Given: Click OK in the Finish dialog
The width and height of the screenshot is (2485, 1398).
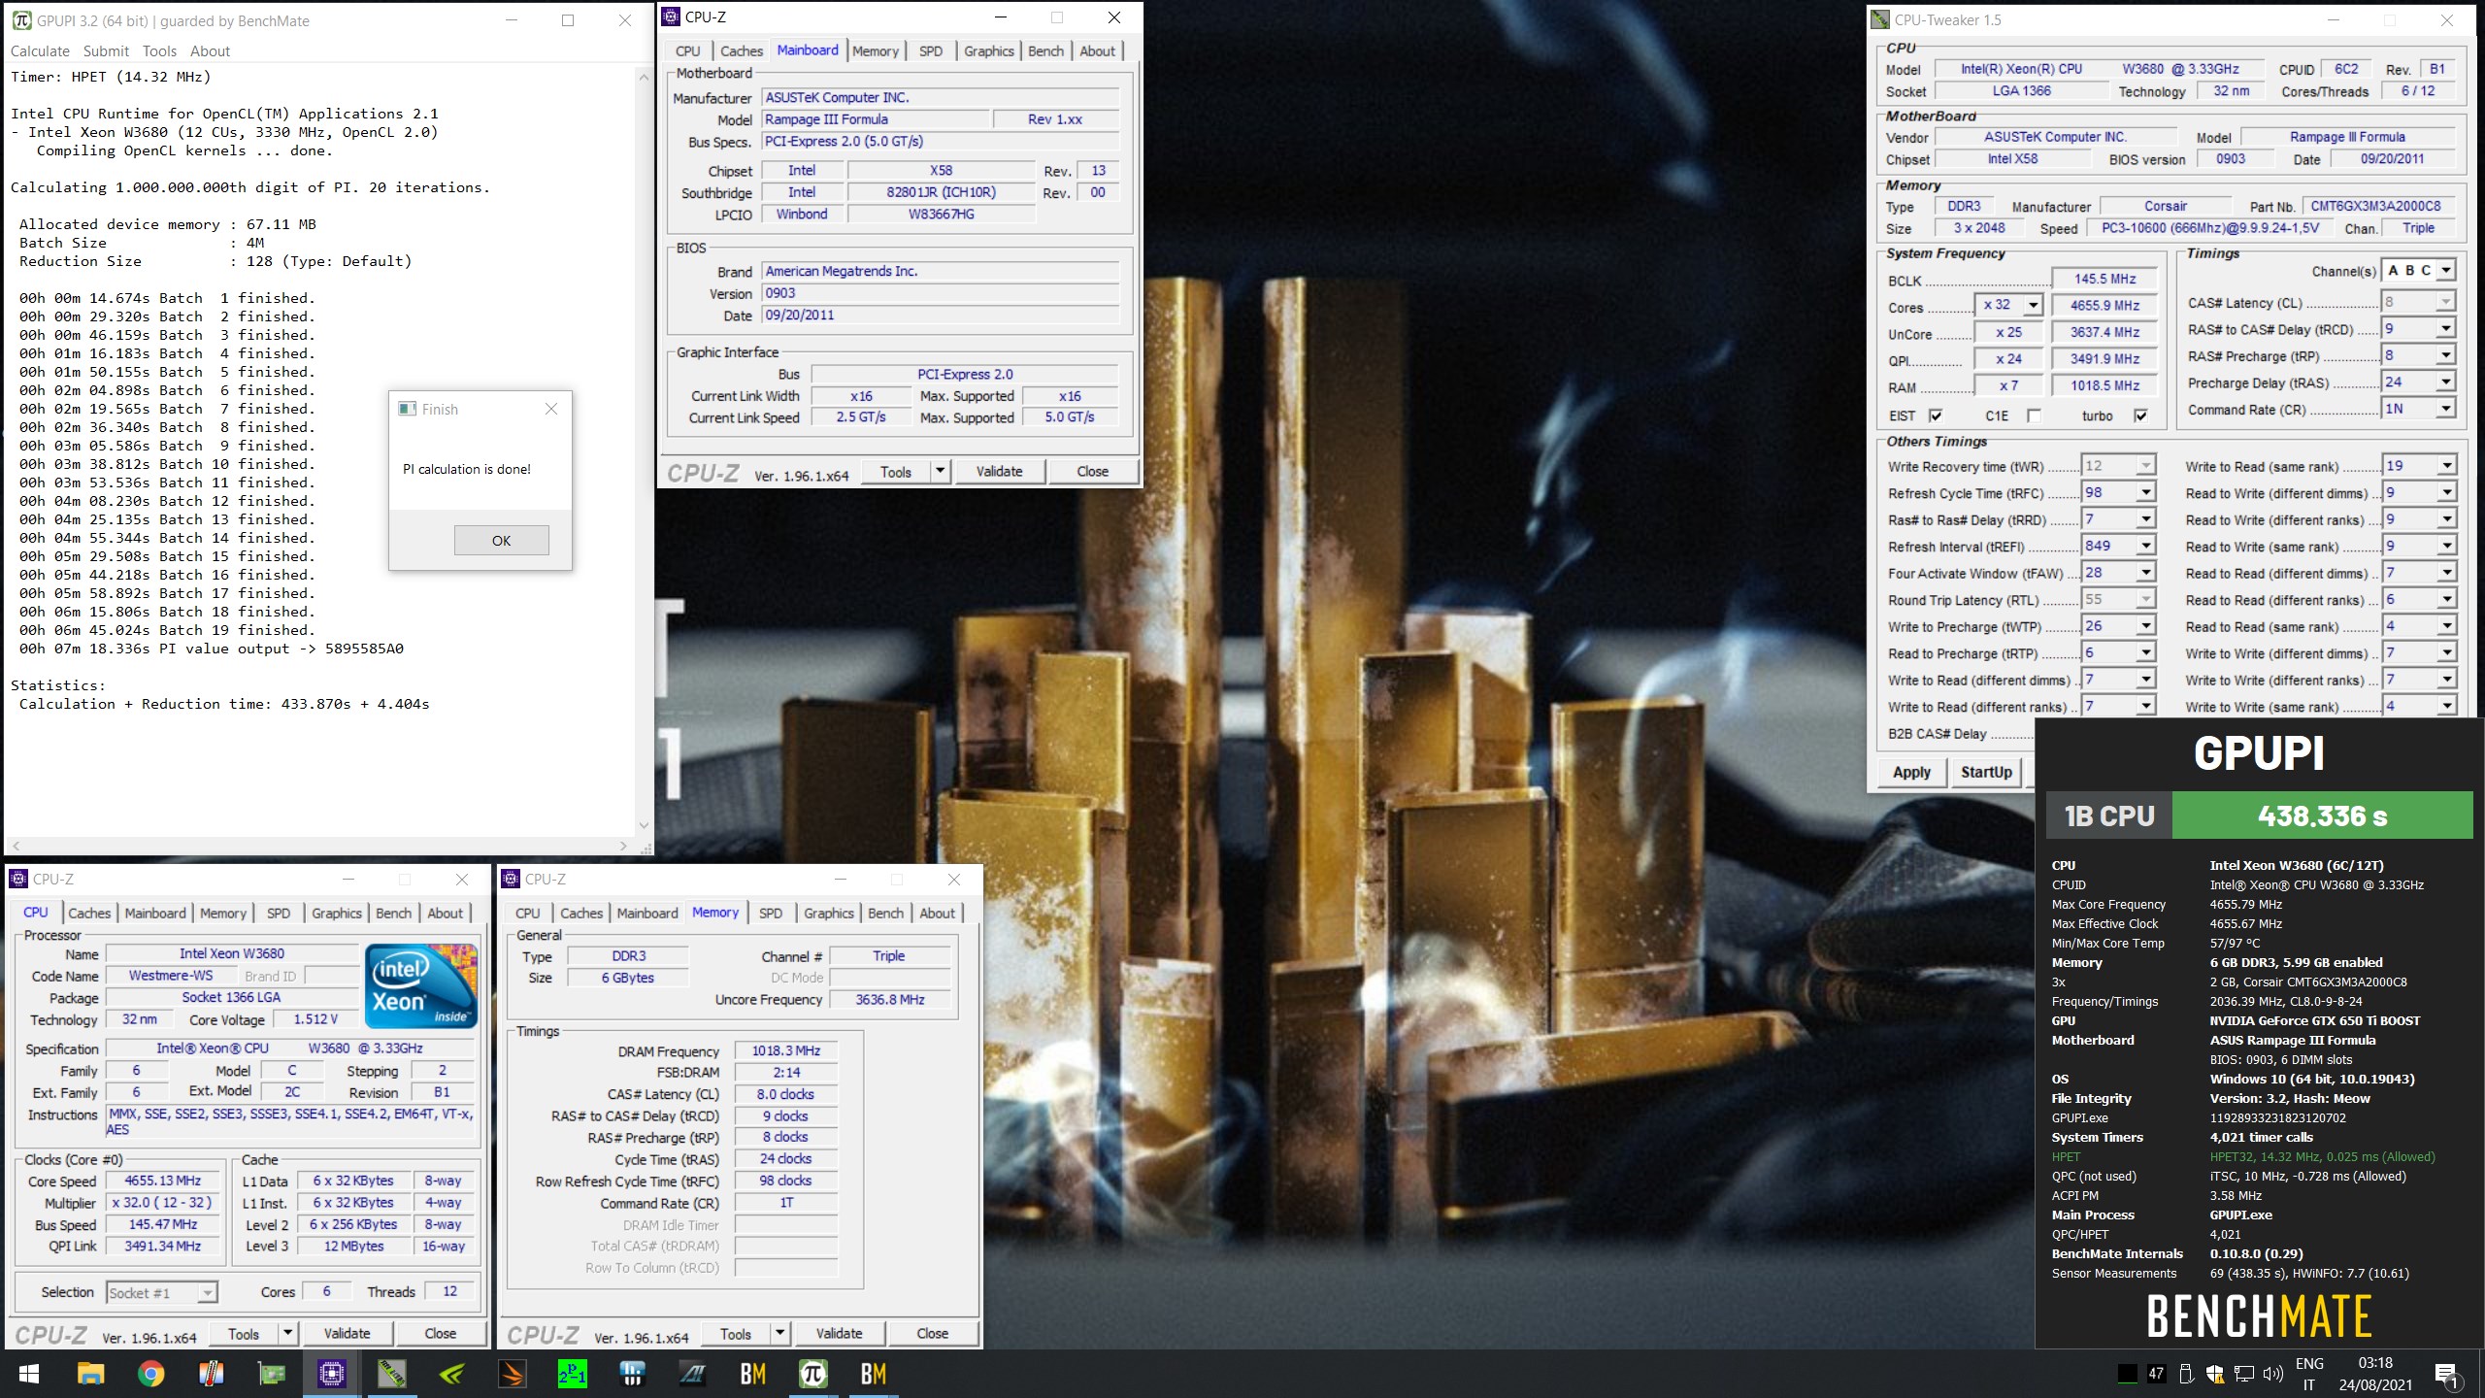Looking at the screenshot, I should point(501,541).
